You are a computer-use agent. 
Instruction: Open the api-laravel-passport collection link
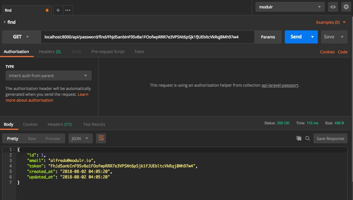pos(280,85)
